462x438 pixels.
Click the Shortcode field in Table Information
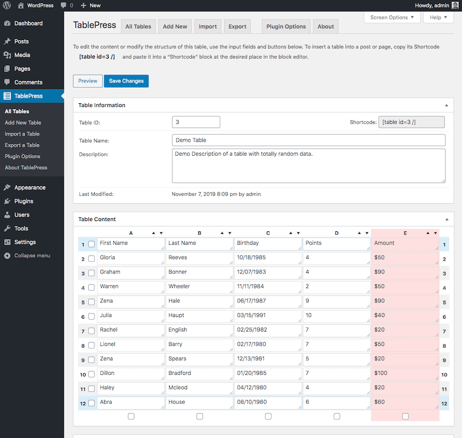412,122
